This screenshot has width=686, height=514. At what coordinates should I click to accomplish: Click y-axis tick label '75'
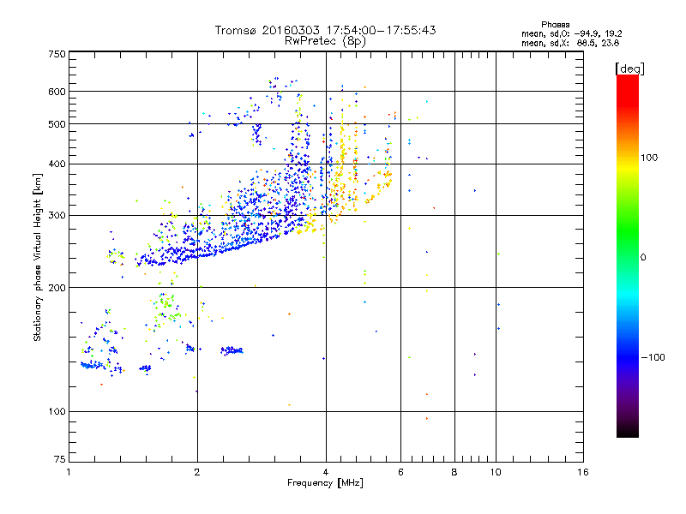coord(60,459)
